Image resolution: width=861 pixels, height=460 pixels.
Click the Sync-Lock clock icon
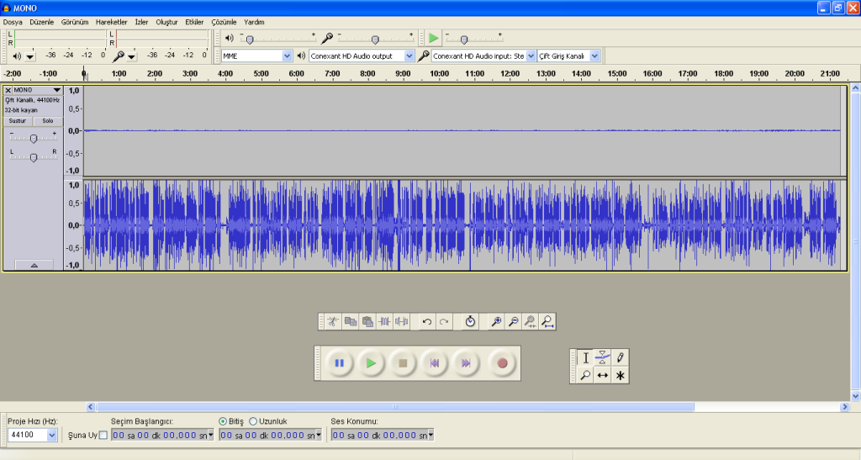470,322
